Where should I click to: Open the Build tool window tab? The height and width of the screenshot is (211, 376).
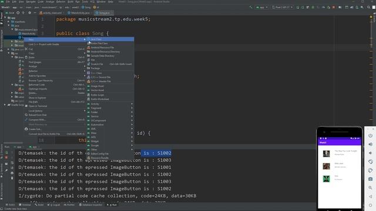pyautogui.click(x=39, y=205)
